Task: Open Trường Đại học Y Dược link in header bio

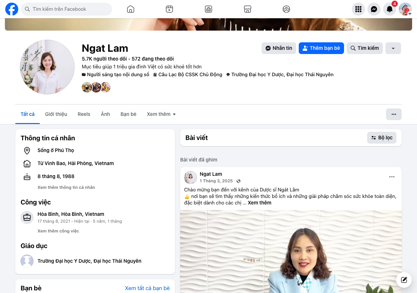Action: [282, 75]
